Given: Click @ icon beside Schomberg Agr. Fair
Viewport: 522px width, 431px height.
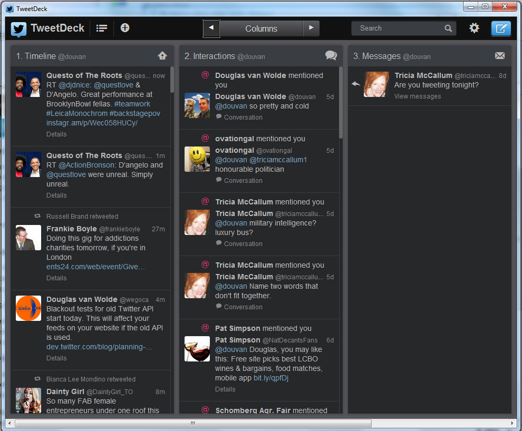Looking at the screenshot, I should (x=206, y=410).
